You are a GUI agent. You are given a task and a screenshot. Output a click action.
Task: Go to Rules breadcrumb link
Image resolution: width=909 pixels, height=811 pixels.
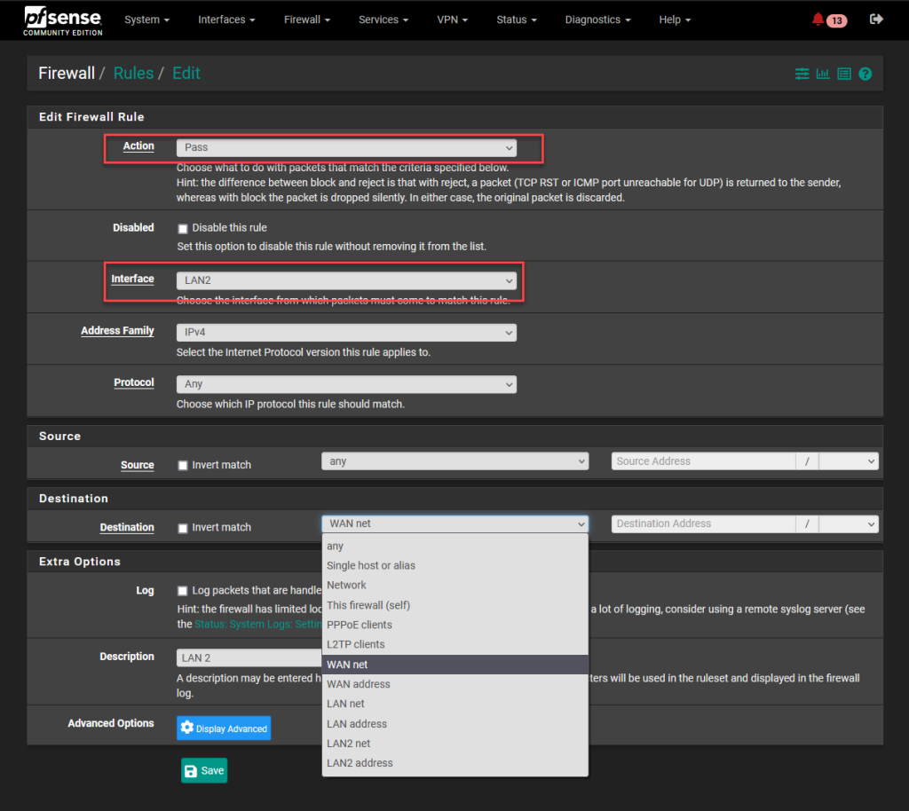(x=133, y=74)
